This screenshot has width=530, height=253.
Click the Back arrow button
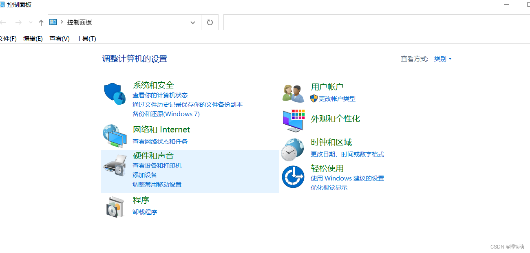tap(3, 22)
